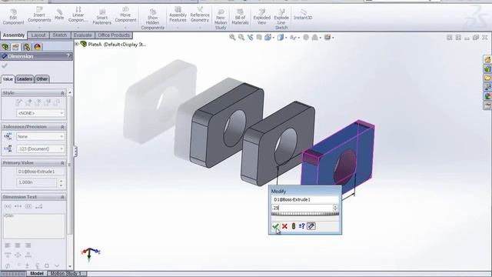The width and height of the screenshot is (492, 277).
Task: Expand the PlateA tree node
Action: (x=76, y=45)
